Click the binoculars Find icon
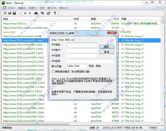This screenshot has width=166, height=131. (36, 13)
